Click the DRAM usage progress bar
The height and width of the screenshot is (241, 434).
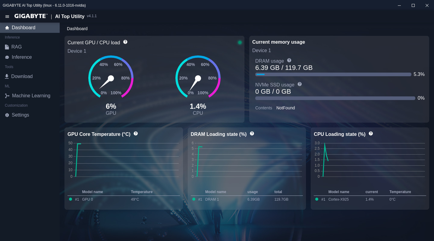[333, 74]
